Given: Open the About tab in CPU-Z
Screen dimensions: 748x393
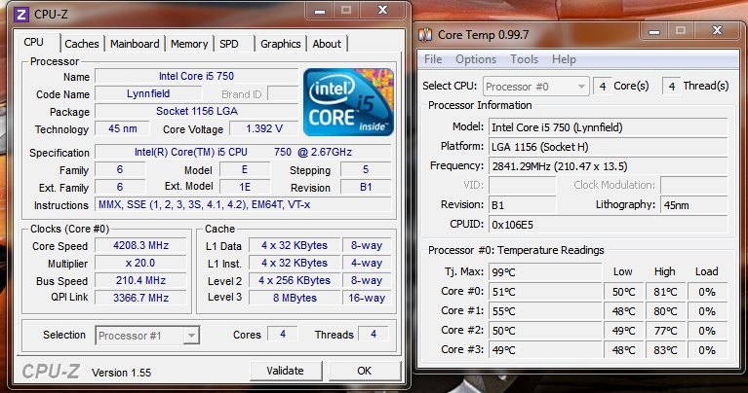Looking at the screenshot, I should point(327,44).
